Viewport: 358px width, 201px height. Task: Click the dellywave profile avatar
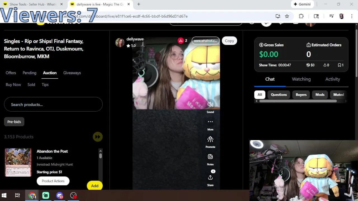(120, 43)
